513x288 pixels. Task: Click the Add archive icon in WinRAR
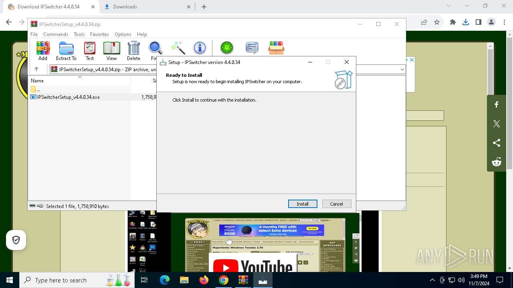(x=43, y=51)
